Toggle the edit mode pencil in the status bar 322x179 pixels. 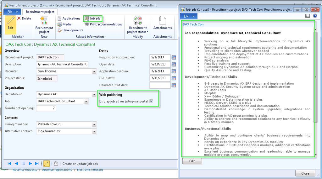click(x=46, y=163)
